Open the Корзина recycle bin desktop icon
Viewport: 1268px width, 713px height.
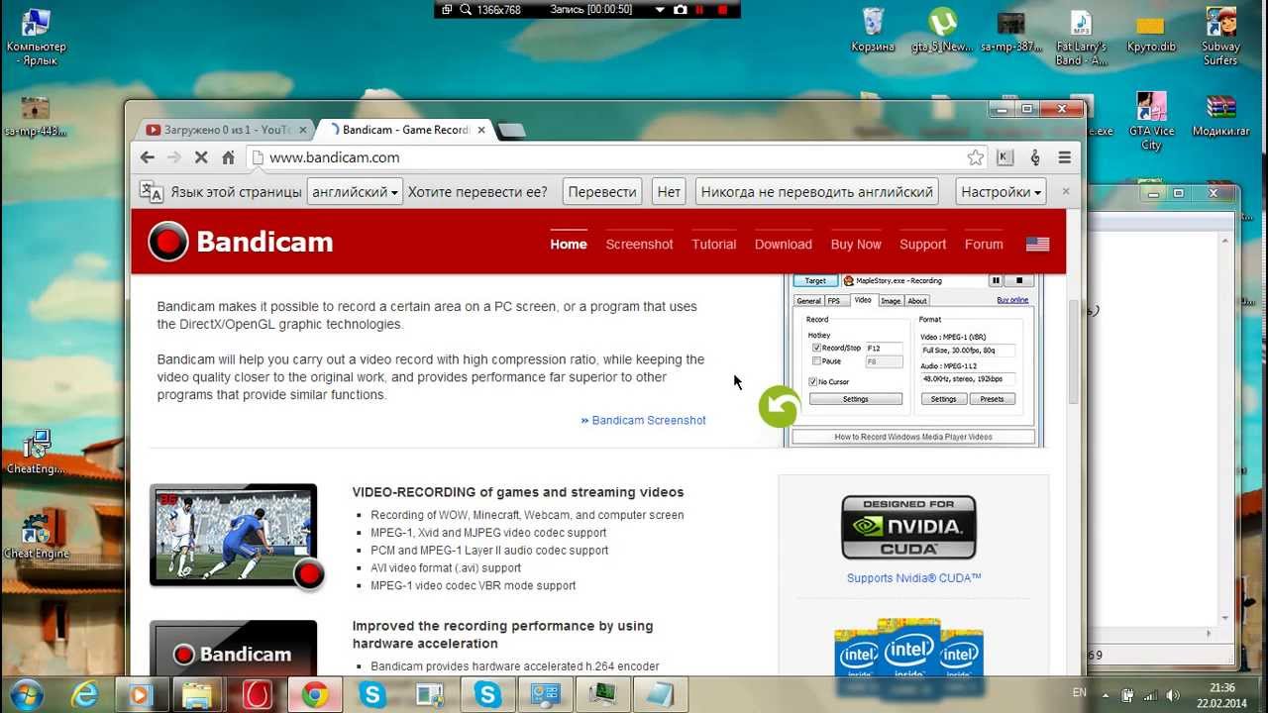pyautogui.click(x=873, y=31)
